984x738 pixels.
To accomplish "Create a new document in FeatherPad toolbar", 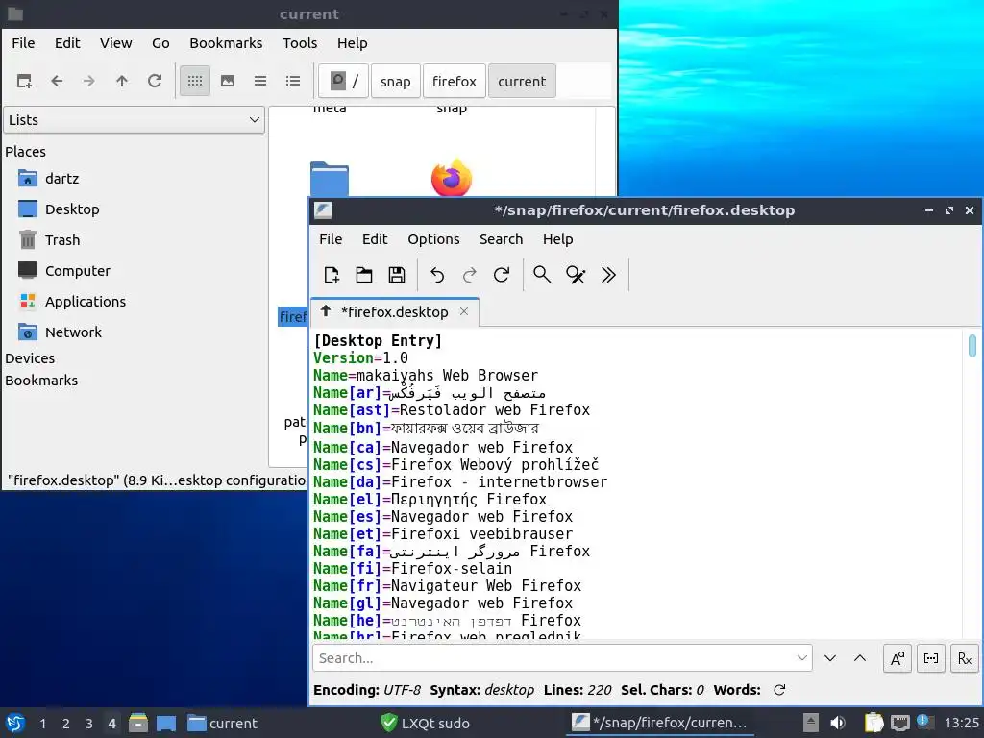I will click(332, 275).
